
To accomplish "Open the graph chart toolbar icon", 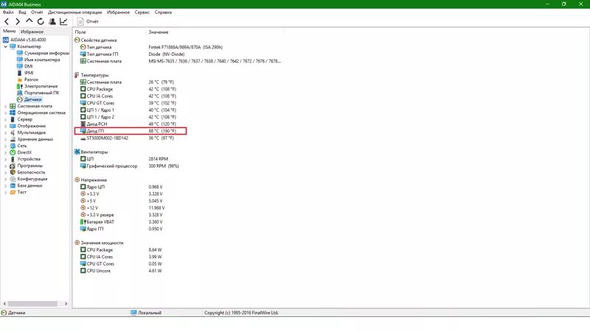I will point(63,21).
